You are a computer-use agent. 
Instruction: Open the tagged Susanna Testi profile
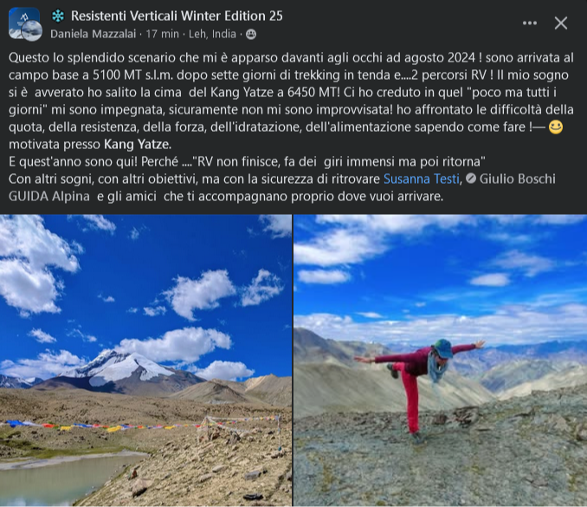421,179
